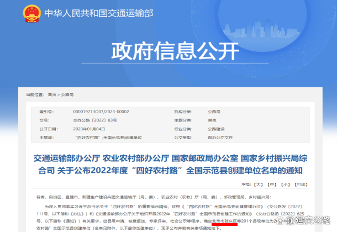Click the 文号 label

coord(45,120)
